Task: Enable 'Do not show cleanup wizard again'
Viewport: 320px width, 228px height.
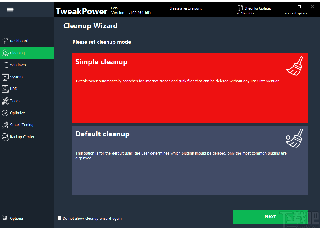Action: coord(59,218)
